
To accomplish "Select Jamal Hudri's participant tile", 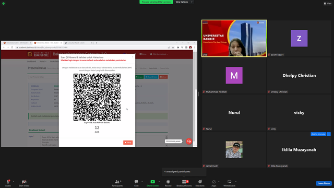I will pyautogui.click(x=234, y=150).
